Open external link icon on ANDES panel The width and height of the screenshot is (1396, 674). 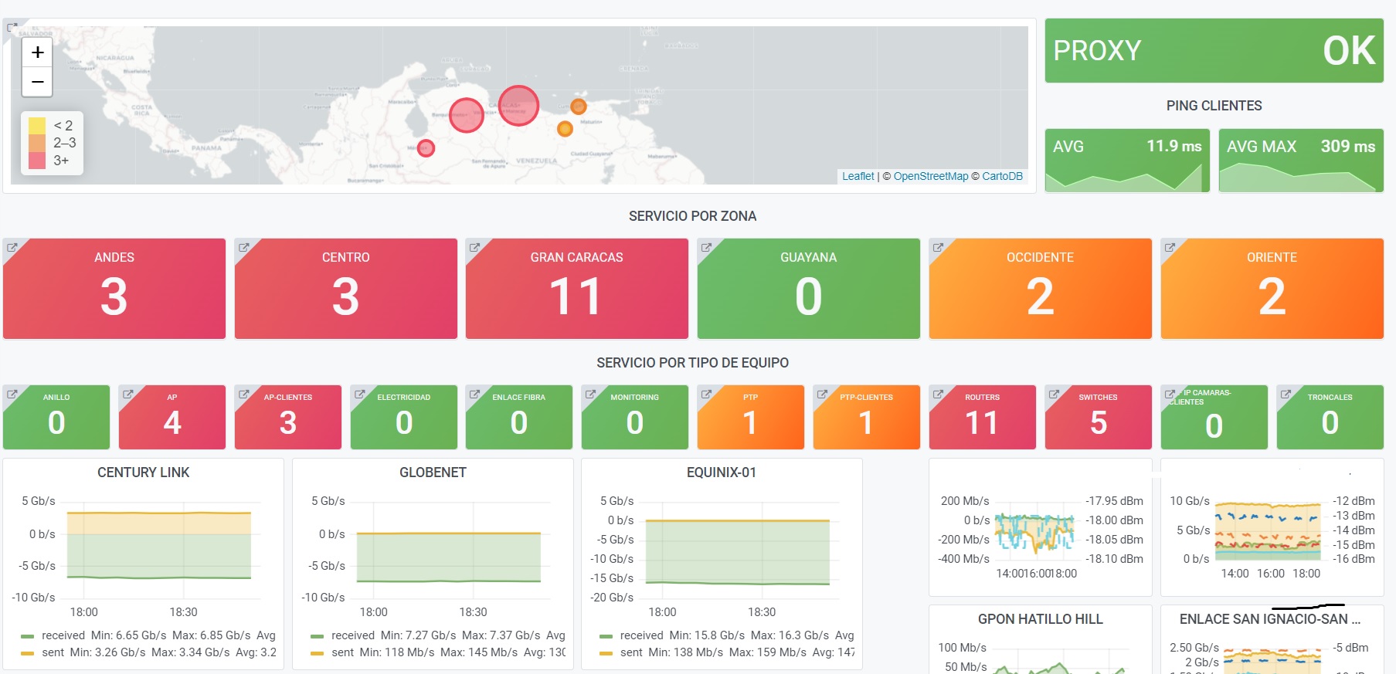pos(12,248)
